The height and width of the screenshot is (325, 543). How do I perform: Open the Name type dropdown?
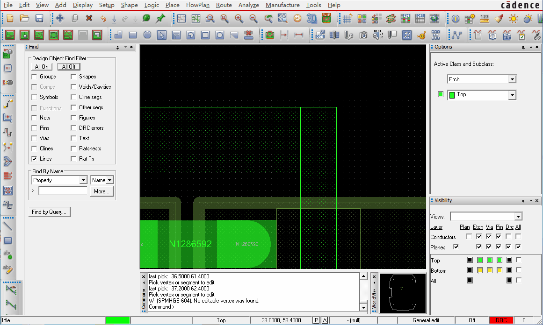[109, 180]
